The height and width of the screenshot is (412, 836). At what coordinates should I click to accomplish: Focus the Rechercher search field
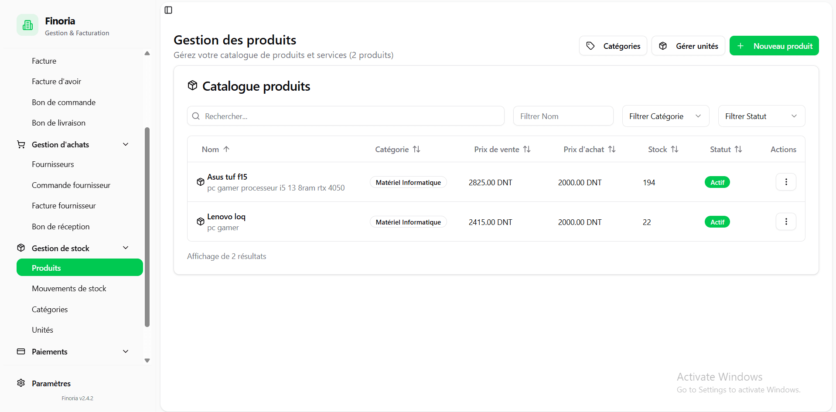(346, 116)
